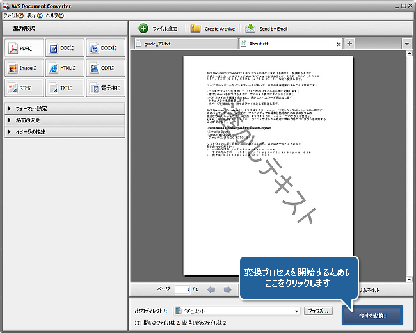Image resolution: width=416 pixels, height=333 pixels.
Task: Select Image output format
Action: pos(24,68)
